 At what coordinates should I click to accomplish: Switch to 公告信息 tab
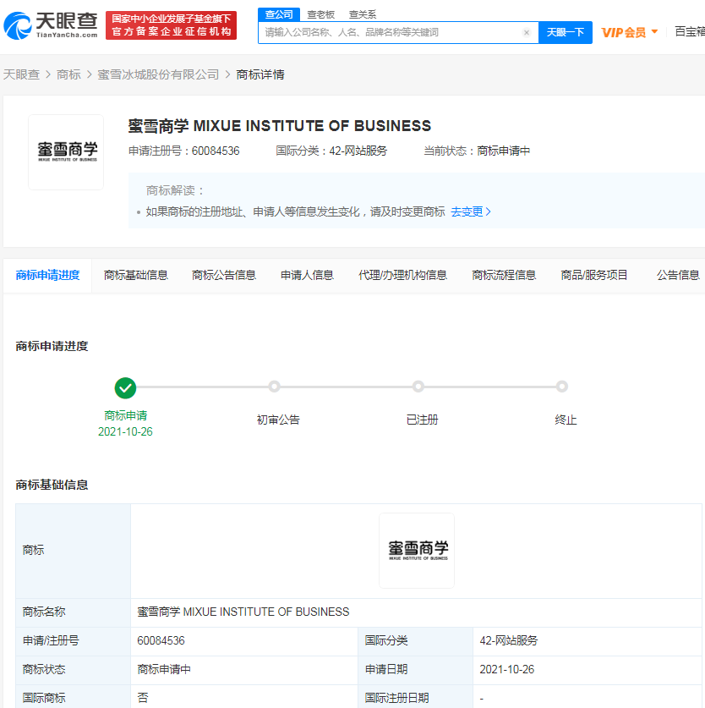coord(678,275)
